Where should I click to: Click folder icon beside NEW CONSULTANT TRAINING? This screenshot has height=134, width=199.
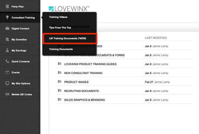tap(59, 73)
